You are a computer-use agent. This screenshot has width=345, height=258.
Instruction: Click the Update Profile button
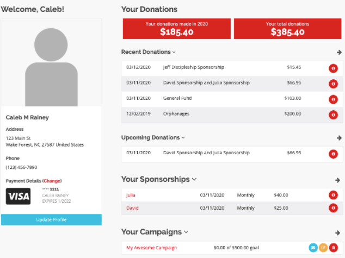tap(51, 219)
